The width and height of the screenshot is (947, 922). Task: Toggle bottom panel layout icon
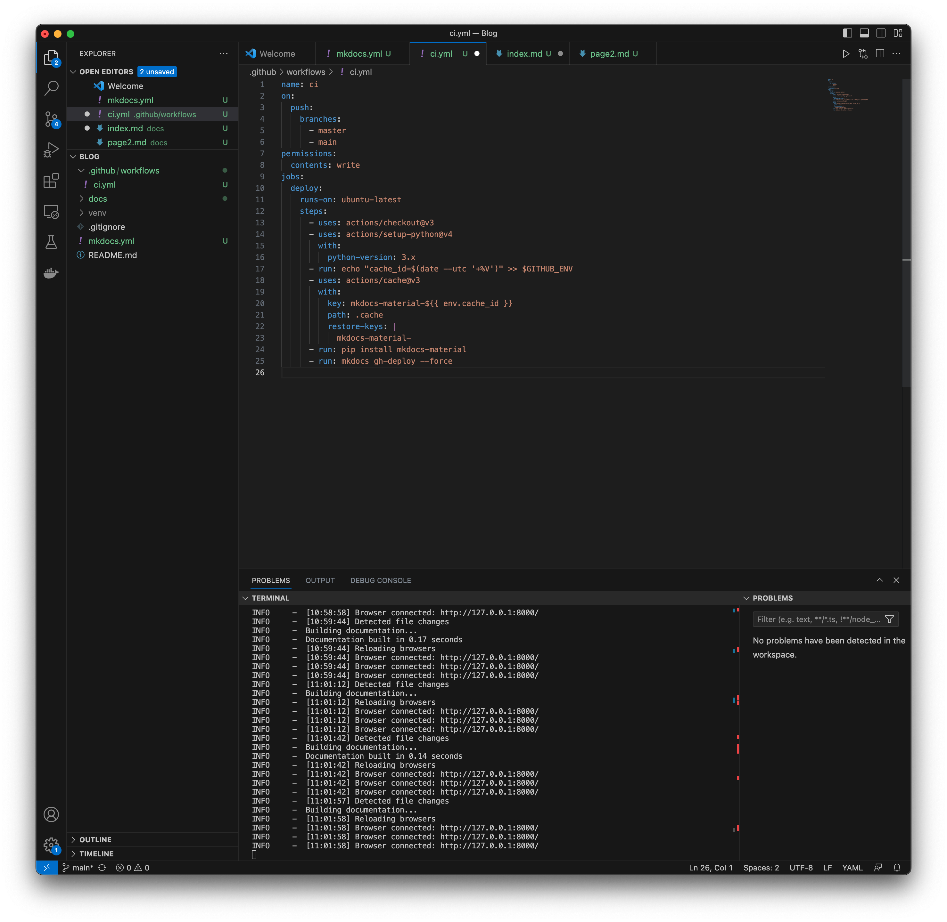864,33
